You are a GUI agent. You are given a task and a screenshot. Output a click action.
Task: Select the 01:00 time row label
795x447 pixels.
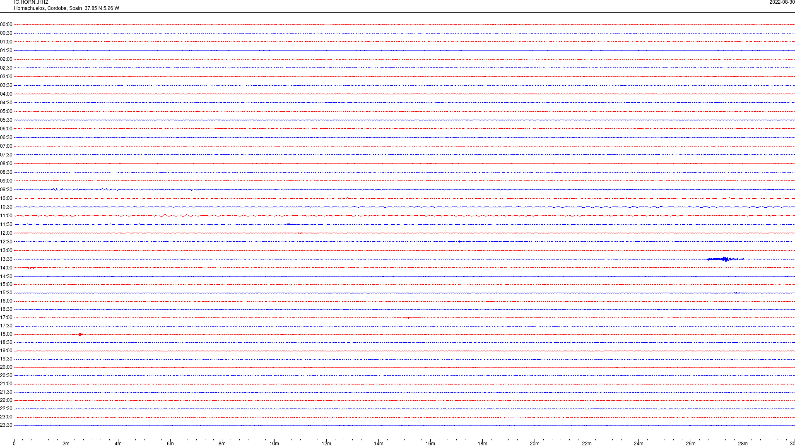[x=6, y=42]
